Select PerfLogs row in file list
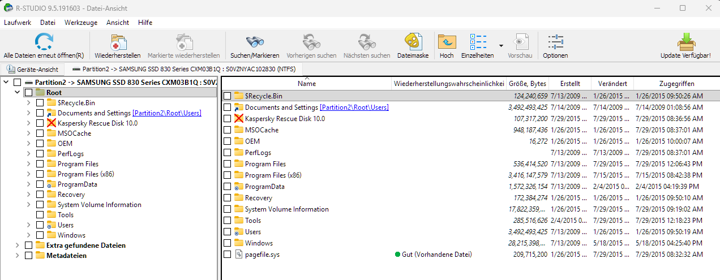This screenshot has width=720, height=280. 470,153
